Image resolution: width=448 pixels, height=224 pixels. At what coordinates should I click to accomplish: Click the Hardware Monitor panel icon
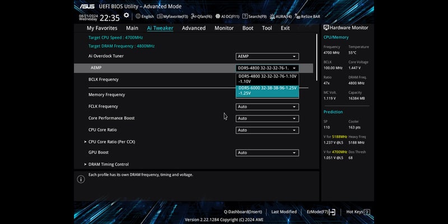click(326, 27)
